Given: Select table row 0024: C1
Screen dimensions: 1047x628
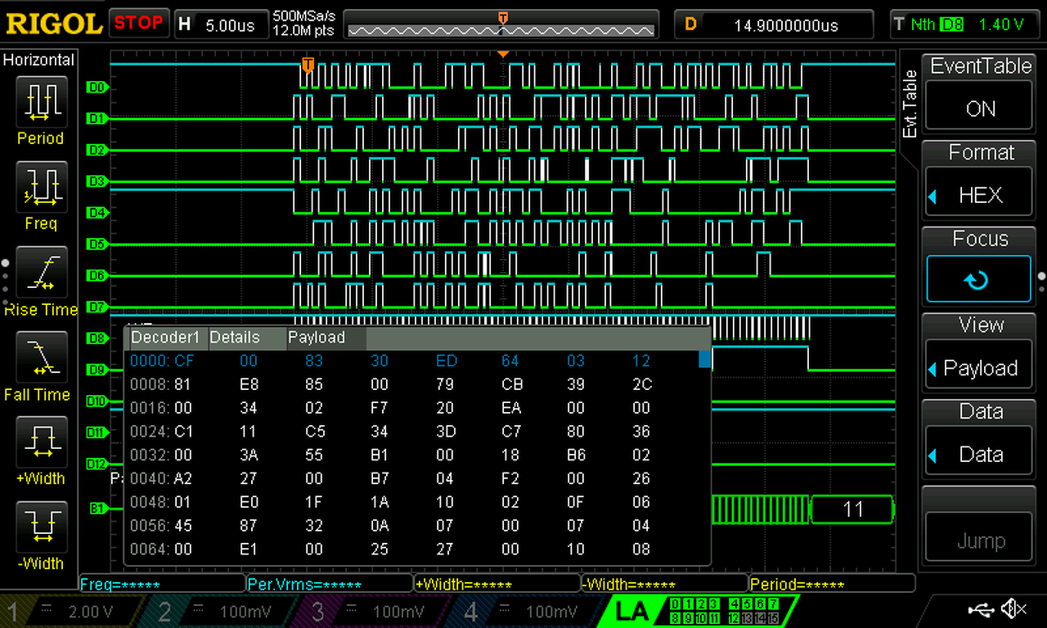Looking at the screenshot, I should click(411, 431).
